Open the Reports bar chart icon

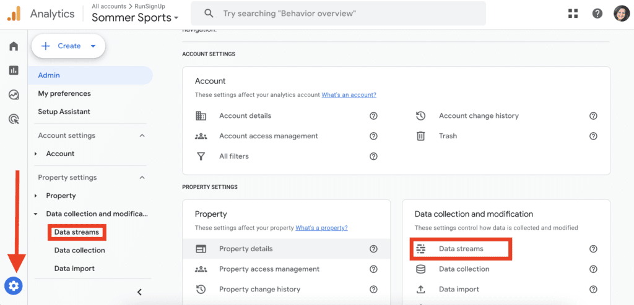[14, 70]
